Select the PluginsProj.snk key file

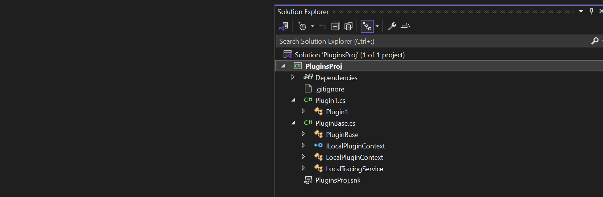[x=337, y=180]
